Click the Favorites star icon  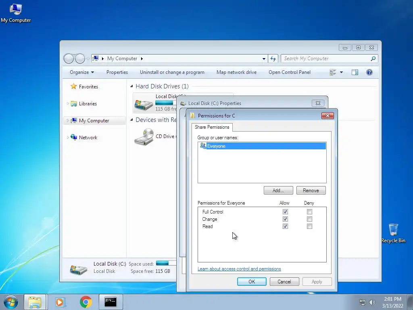pyautogui.click(x=73, y=86)
